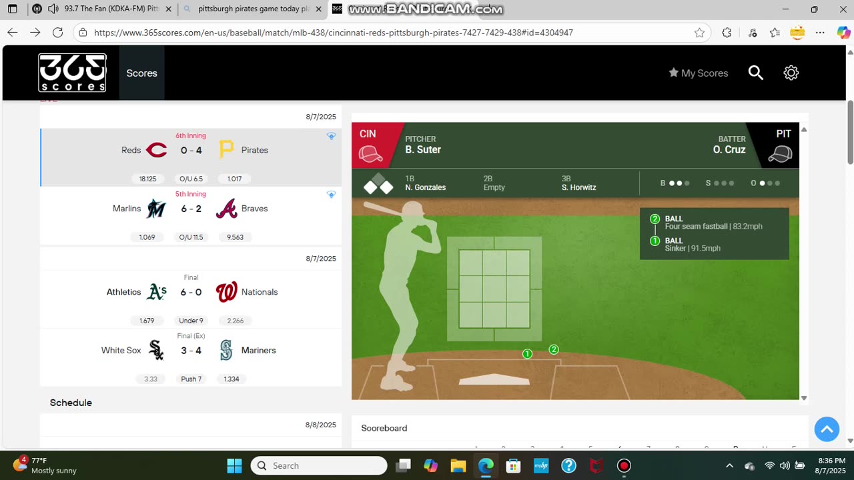Mute the 93.7 The Fan tab audio

pyautogui.click(x=53, y=9)
